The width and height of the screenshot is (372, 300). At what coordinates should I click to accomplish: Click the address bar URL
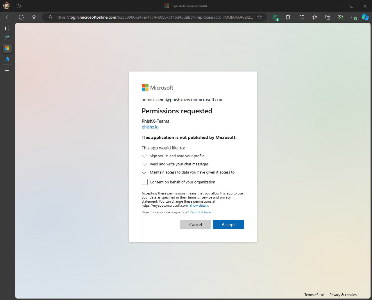(x=154, y=17)
